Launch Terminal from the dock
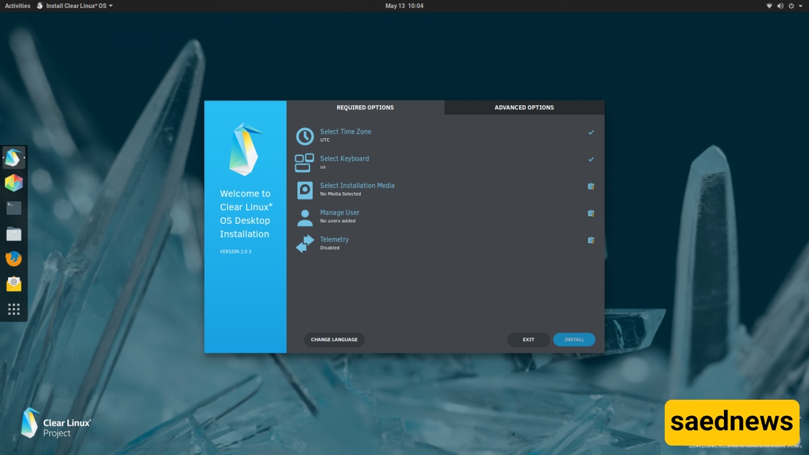809x455 pixels. point(13,208)
